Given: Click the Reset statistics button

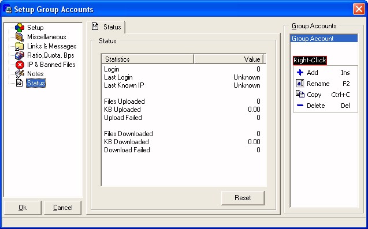Looking at the screenshot, I should coord(243,198).
